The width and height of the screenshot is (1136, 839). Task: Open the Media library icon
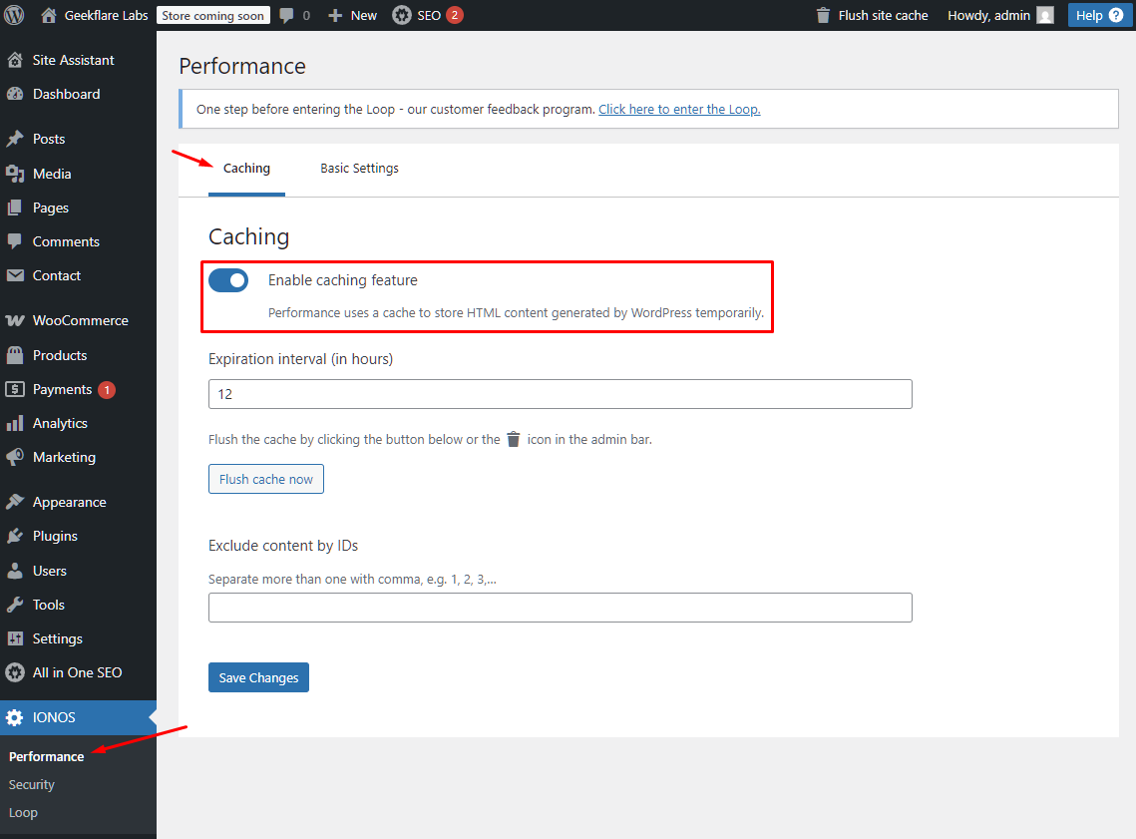click(17, 173)
